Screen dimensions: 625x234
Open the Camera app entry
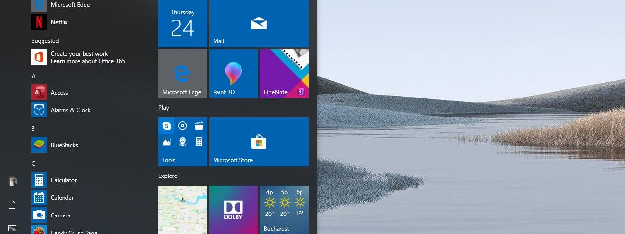click(60, 215)
